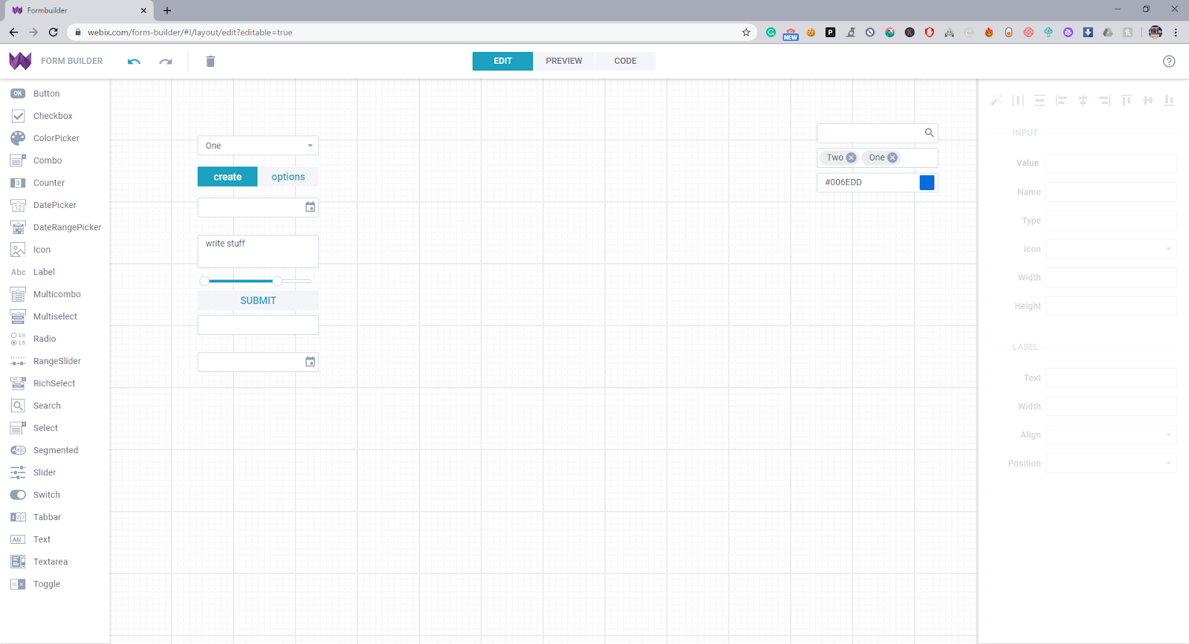Open the Chrome three-dot menu
The image size is (1189, 644).
(1176, 32)
